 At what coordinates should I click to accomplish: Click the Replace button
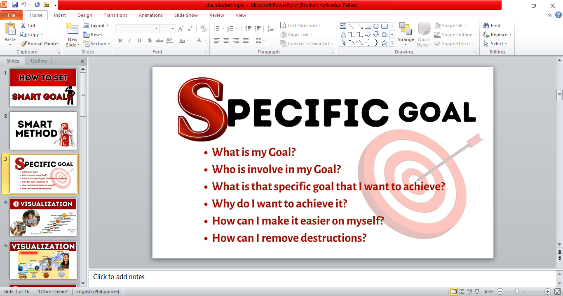tap(497, 35)
